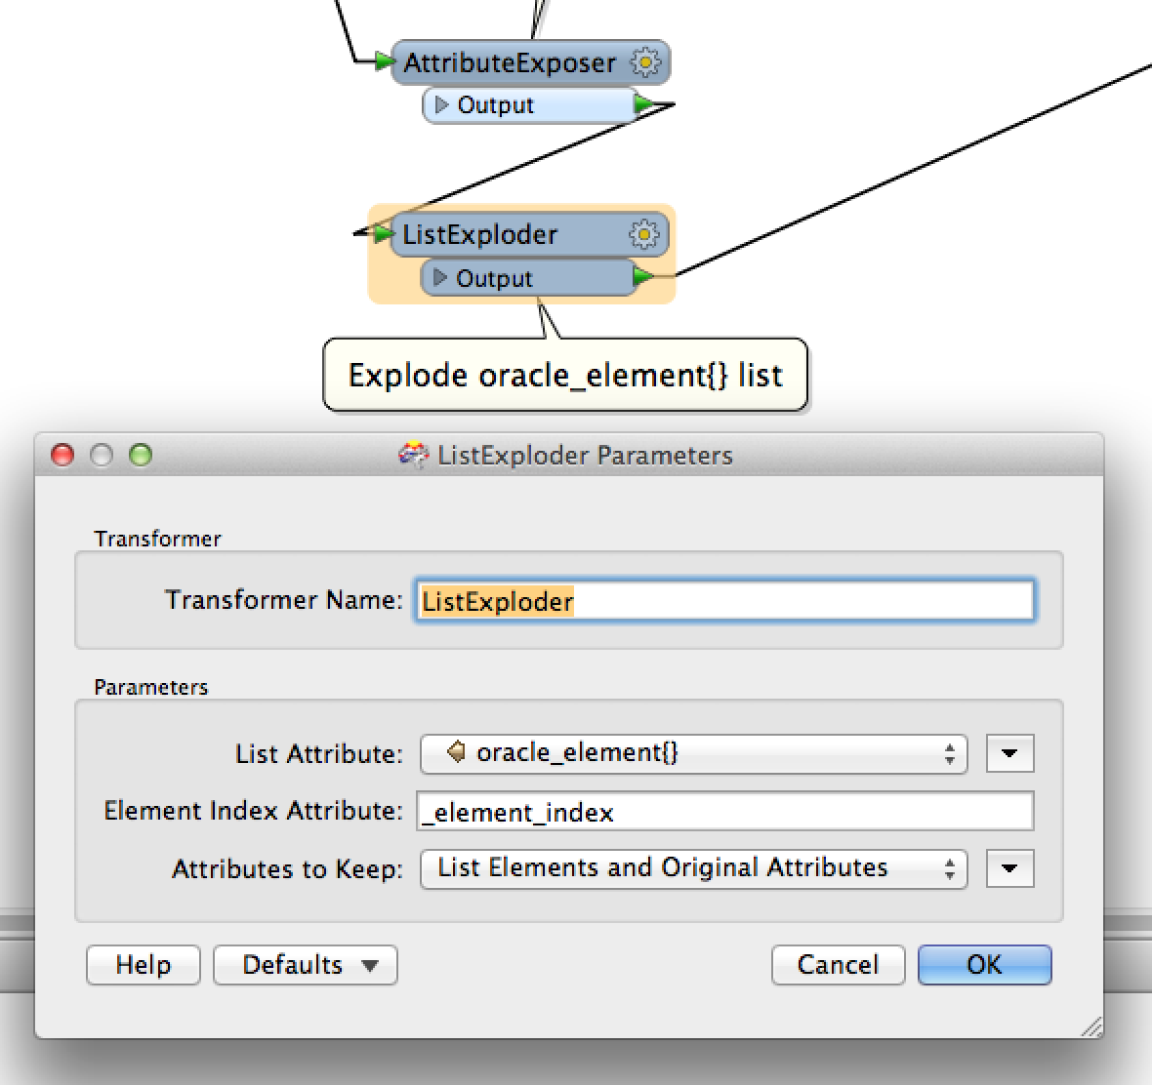Open AttributeExposer parameters gear icon
This screenshot has width=1152, height=1085.
pos(645,62)
